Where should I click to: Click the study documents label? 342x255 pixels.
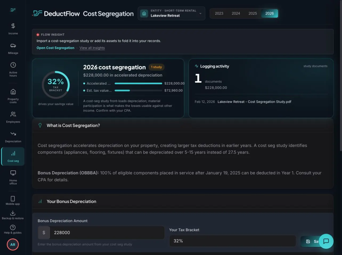[315, 66]
